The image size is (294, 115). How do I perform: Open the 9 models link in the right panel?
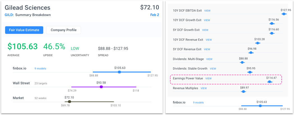pos(198,103)
